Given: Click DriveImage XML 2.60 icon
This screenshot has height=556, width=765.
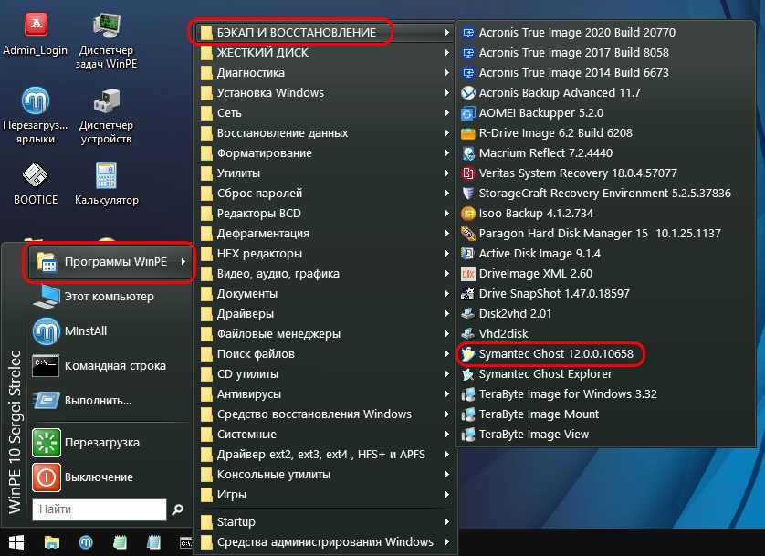Looking at the screenshot, I should pyautogui.click(x=468, y=274).
